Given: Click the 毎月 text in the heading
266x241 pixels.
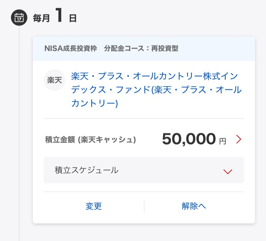Looking at the screenshot, I should 41,19.
